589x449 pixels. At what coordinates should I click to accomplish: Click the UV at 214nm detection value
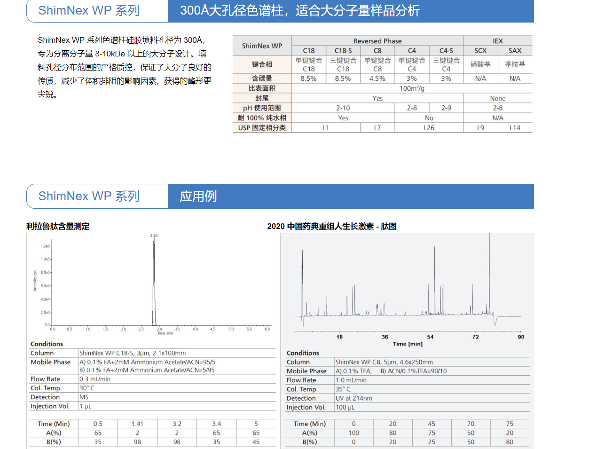353,398
